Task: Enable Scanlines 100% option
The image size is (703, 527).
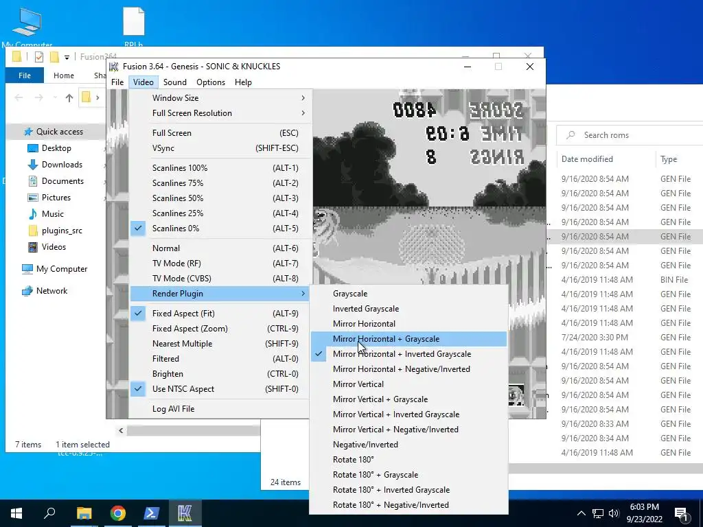Action: click(x=220, y=168)
